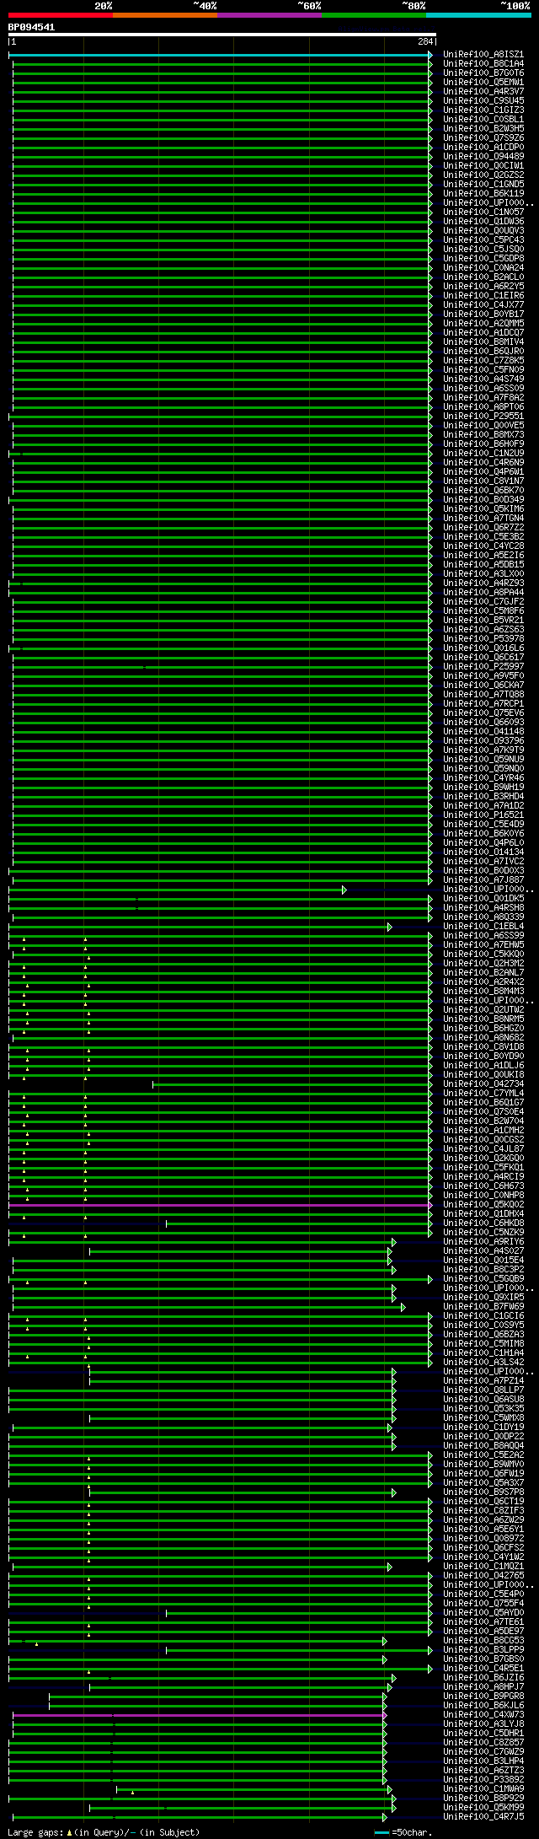
Task: Click the UniRef100_C1GIZ3 entry
Action: coord(483,110)
